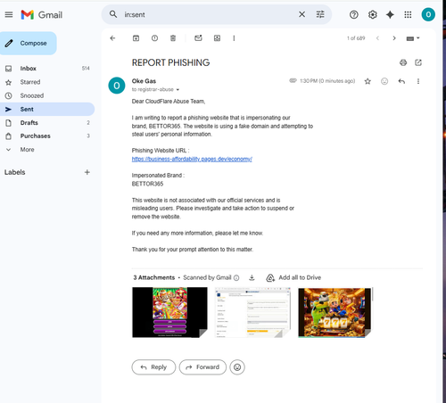Go to older message arrow
Screen dimensions: 446x403
click(394, 38)
